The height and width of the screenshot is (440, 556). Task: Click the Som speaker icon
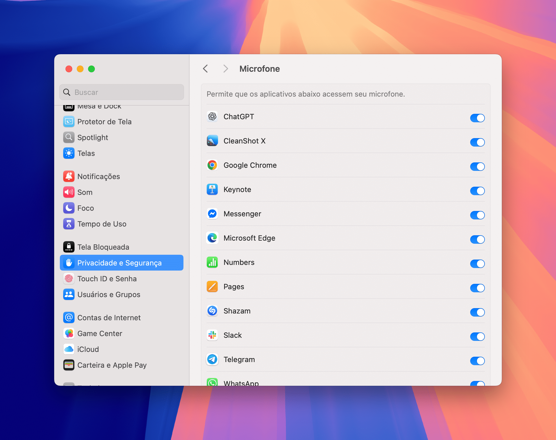[x=69, y=192]
